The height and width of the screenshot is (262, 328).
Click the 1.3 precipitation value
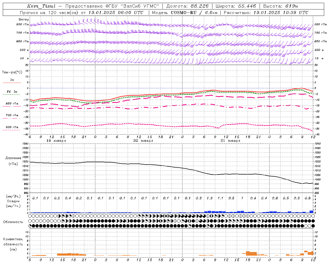pyautogui.click(x=210, y=198)
